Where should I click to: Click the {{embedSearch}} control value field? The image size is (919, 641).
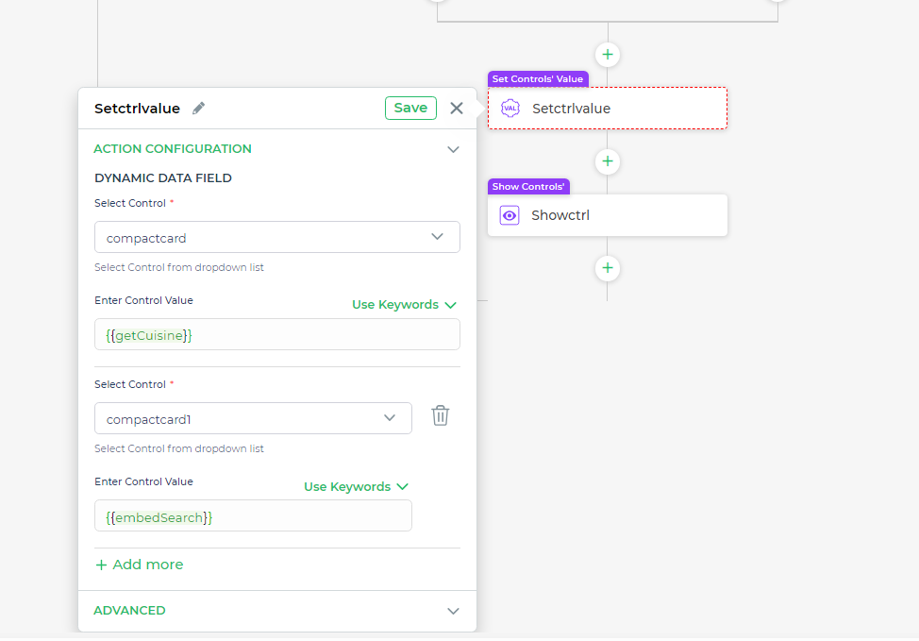pos(253,516)
